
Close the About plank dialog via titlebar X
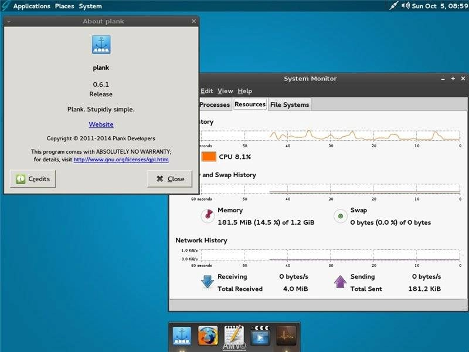coord(194,21)
